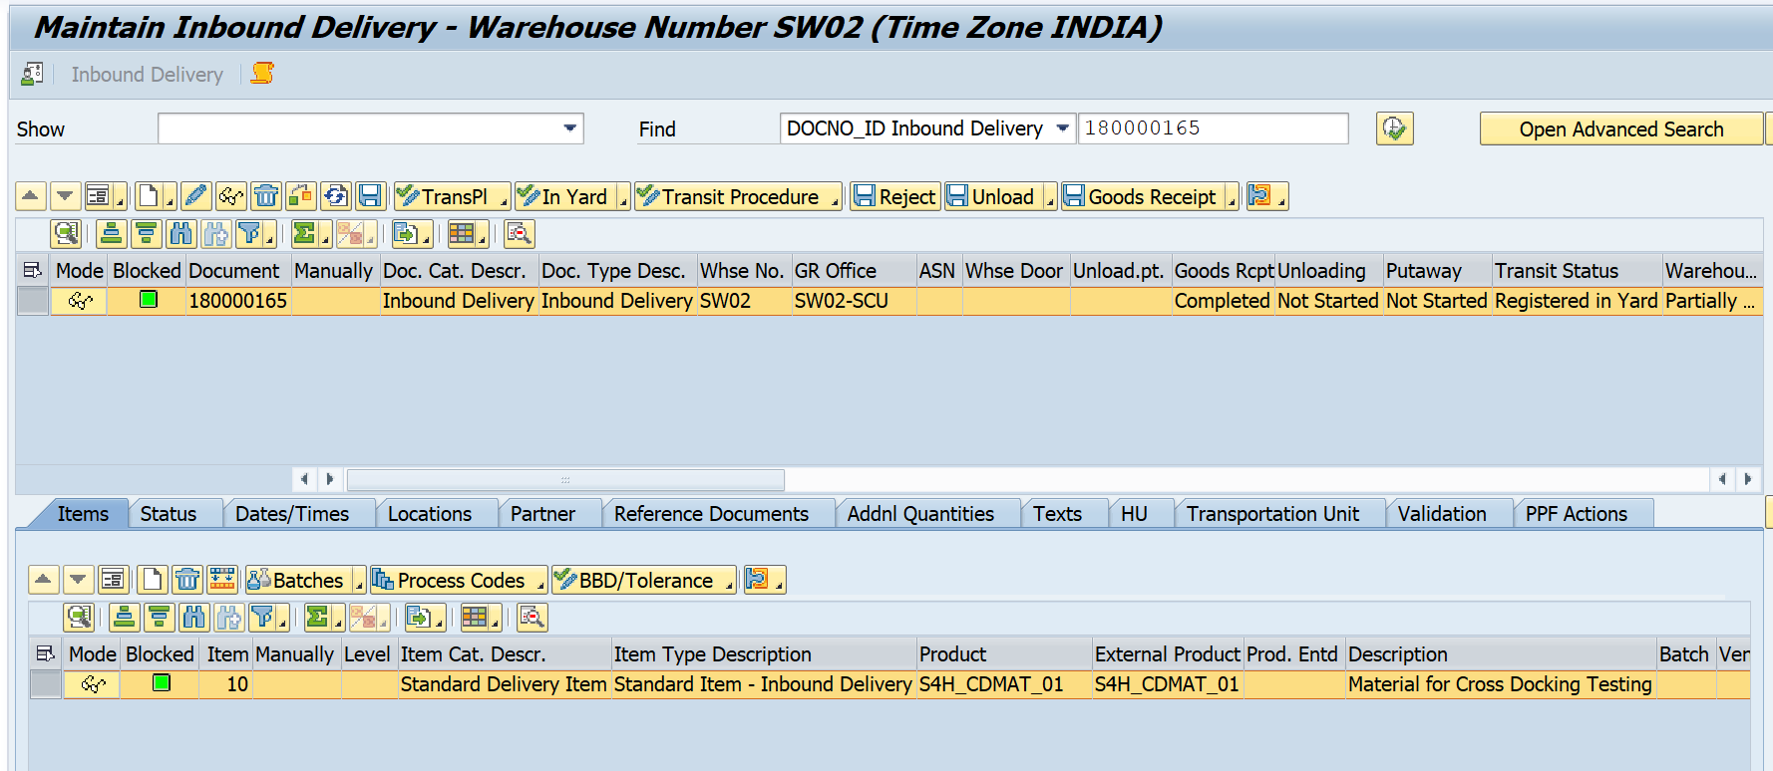Click the Find input field with 180000165
The width and height of the screenshot is (1773, 771).
click(x=1213, y=128)
